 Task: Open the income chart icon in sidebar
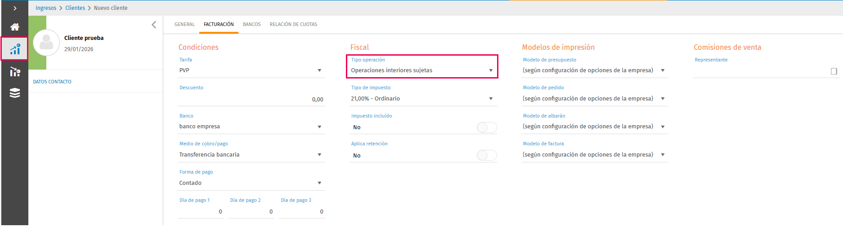tap(15, 49)
